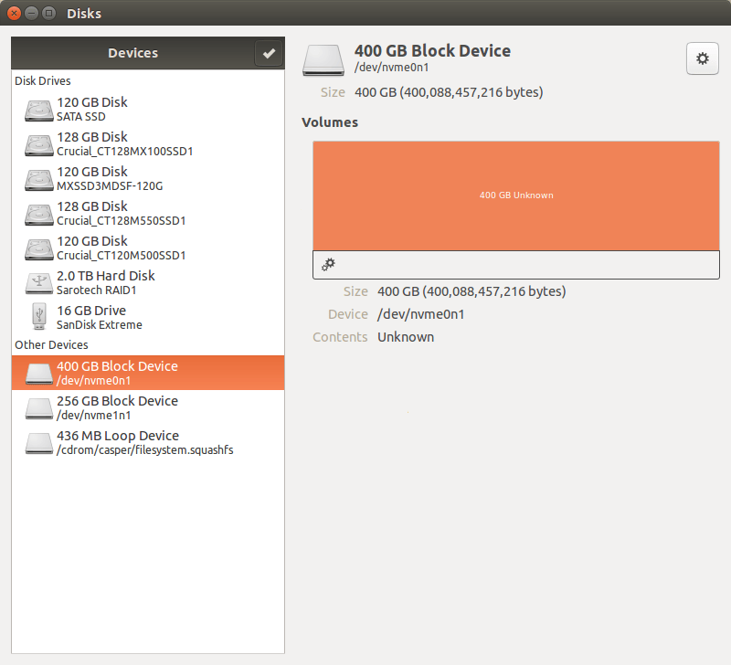This screenshot has height=665, width=731.
Task: Click the Sarotech RAID1 hard disk icon
Action: pyautogui.click(x=39, y=283)
